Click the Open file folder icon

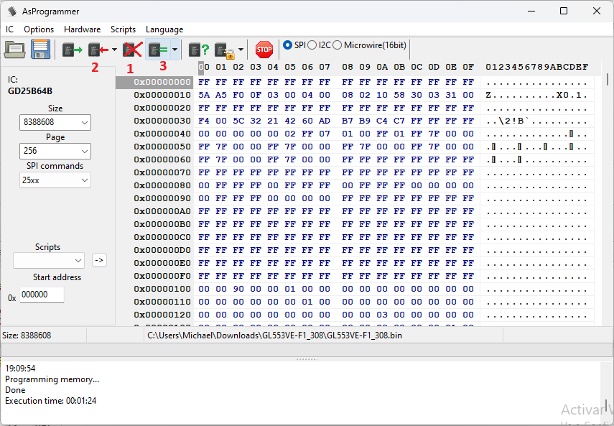click(x=14, y=50)
